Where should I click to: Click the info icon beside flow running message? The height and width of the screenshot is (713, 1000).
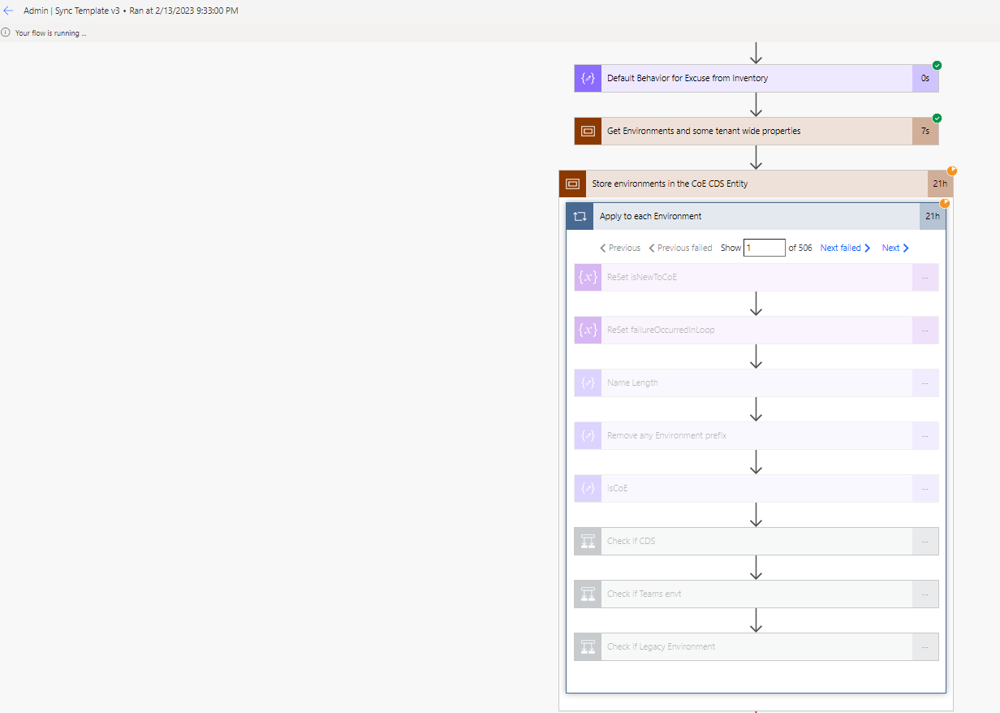[x=7, y=32]
